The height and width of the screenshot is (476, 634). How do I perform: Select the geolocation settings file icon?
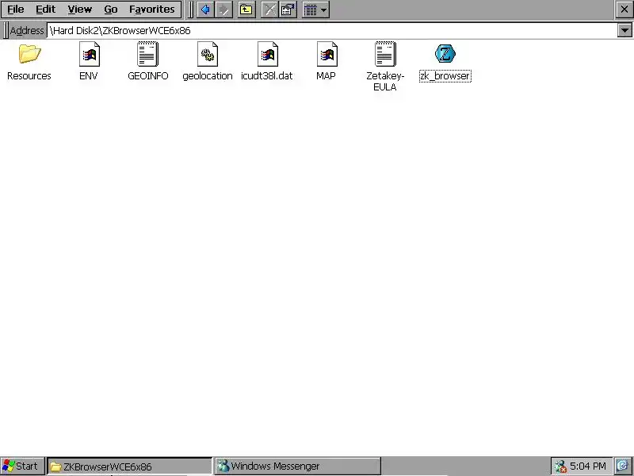(208, 54)
